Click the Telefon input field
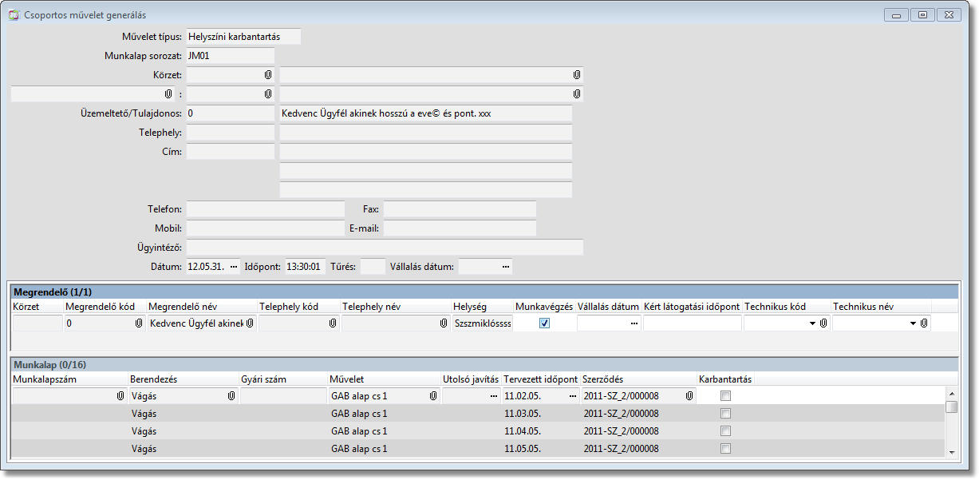 tap(265, 209)
